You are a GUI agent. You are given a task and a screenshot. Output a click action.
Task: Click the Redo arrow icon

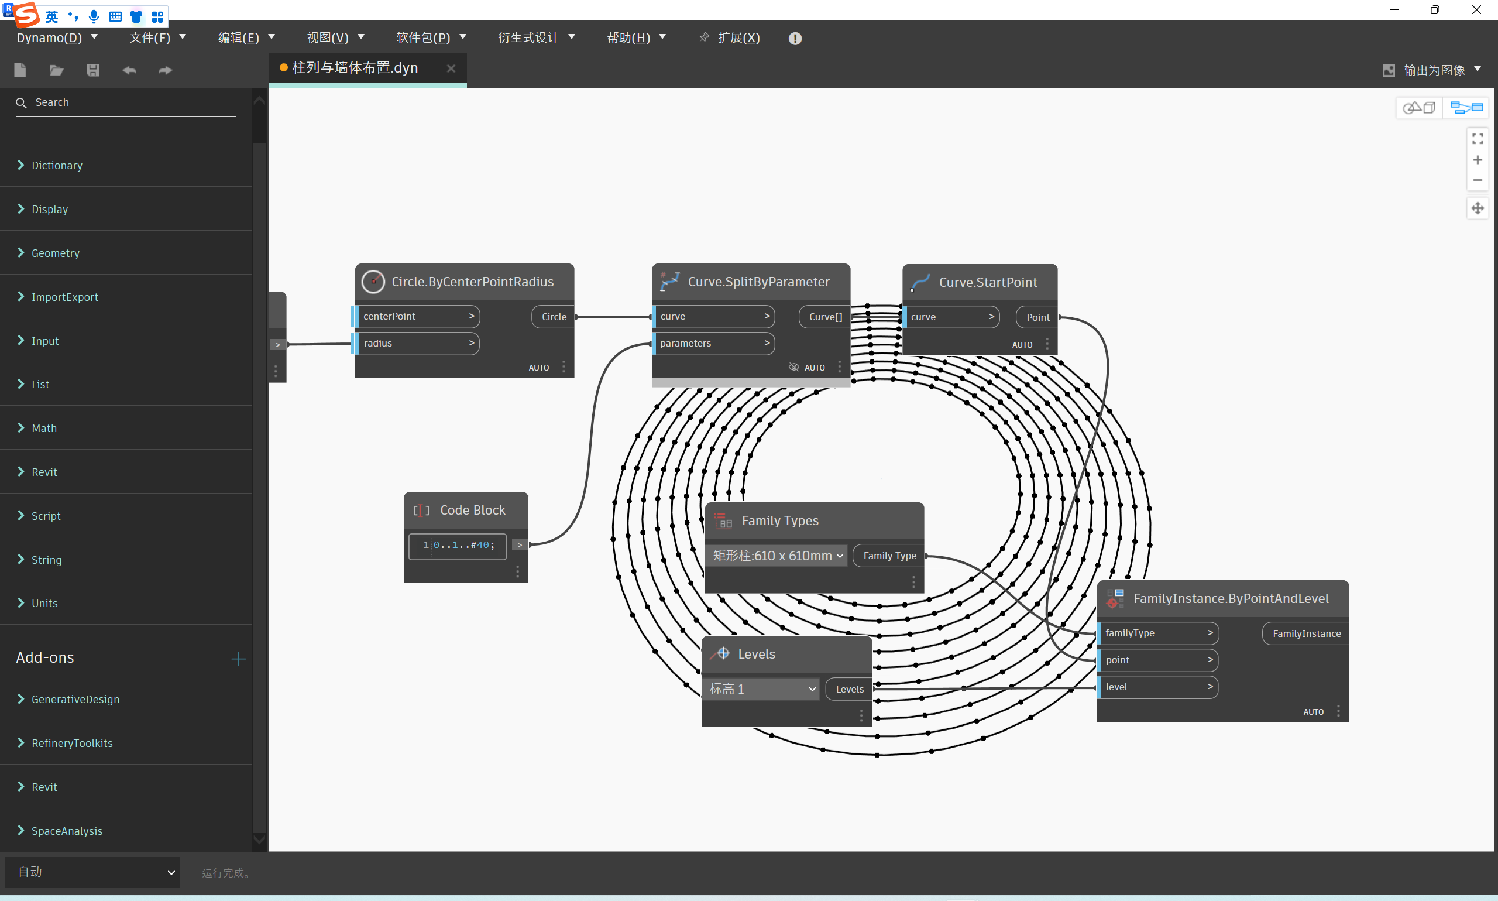coord(165,70)
